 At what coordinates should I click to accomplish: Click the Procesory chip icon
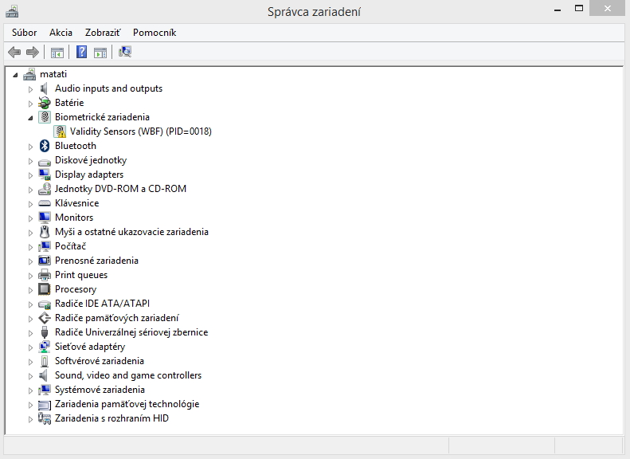45,289
